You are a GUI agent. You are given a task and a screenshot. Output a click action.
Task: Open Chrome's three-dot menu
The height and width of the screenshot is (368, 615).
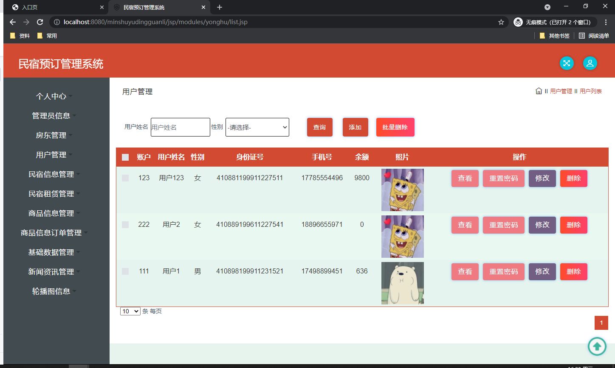tap(606, 22)
